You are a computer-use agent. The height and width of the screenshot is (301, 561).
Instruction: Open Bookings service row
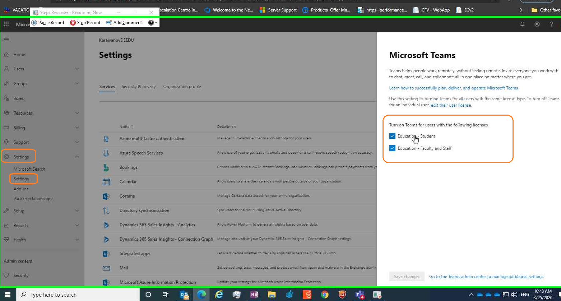[x=238, y=167]
